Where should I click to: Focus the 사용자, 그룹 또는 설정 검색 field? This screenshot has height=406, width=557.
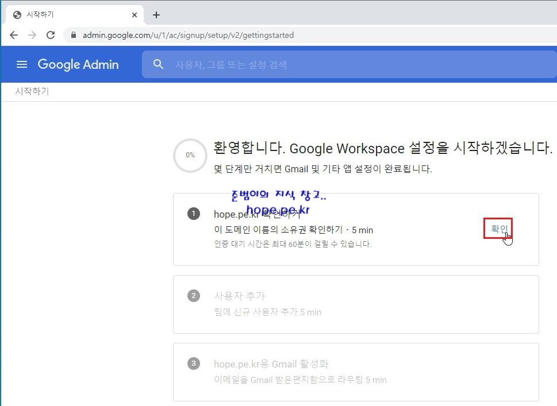coord(349,64)
